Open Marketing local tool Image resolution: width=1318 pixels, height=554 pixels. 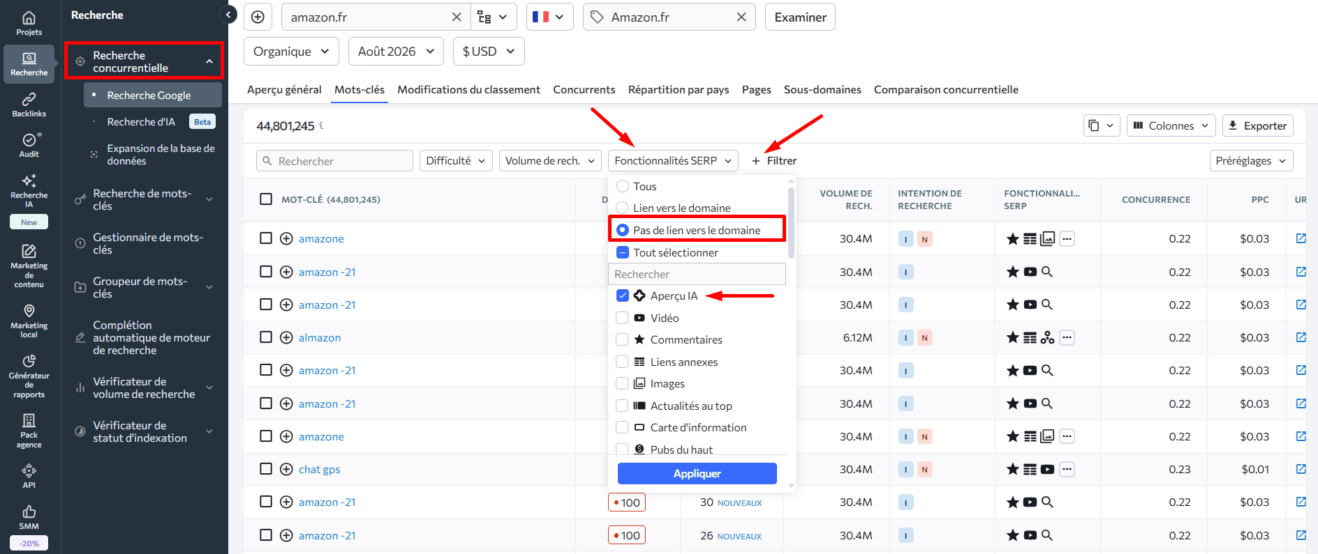(x=29, y=321)
